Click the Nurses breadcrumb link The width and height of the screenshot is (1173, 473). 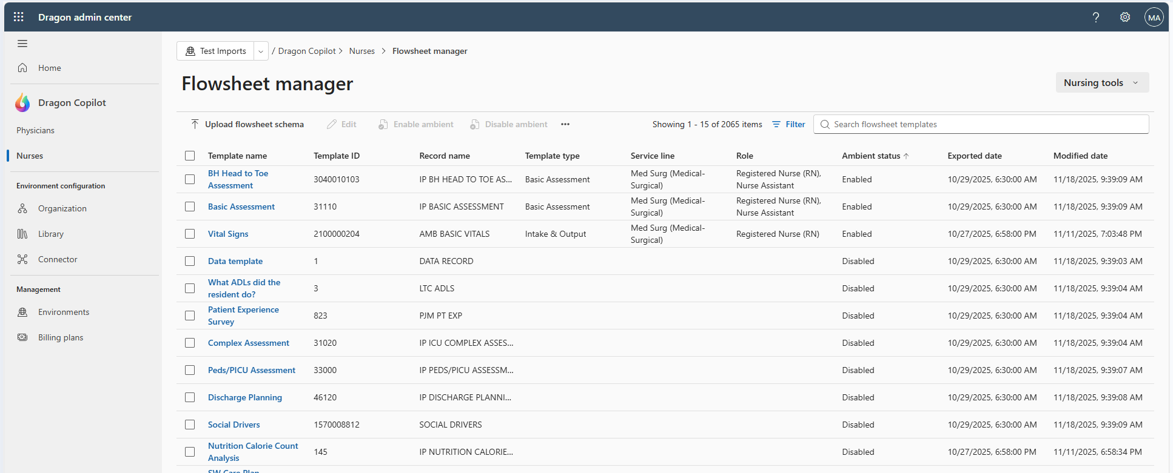coord(362,51)
